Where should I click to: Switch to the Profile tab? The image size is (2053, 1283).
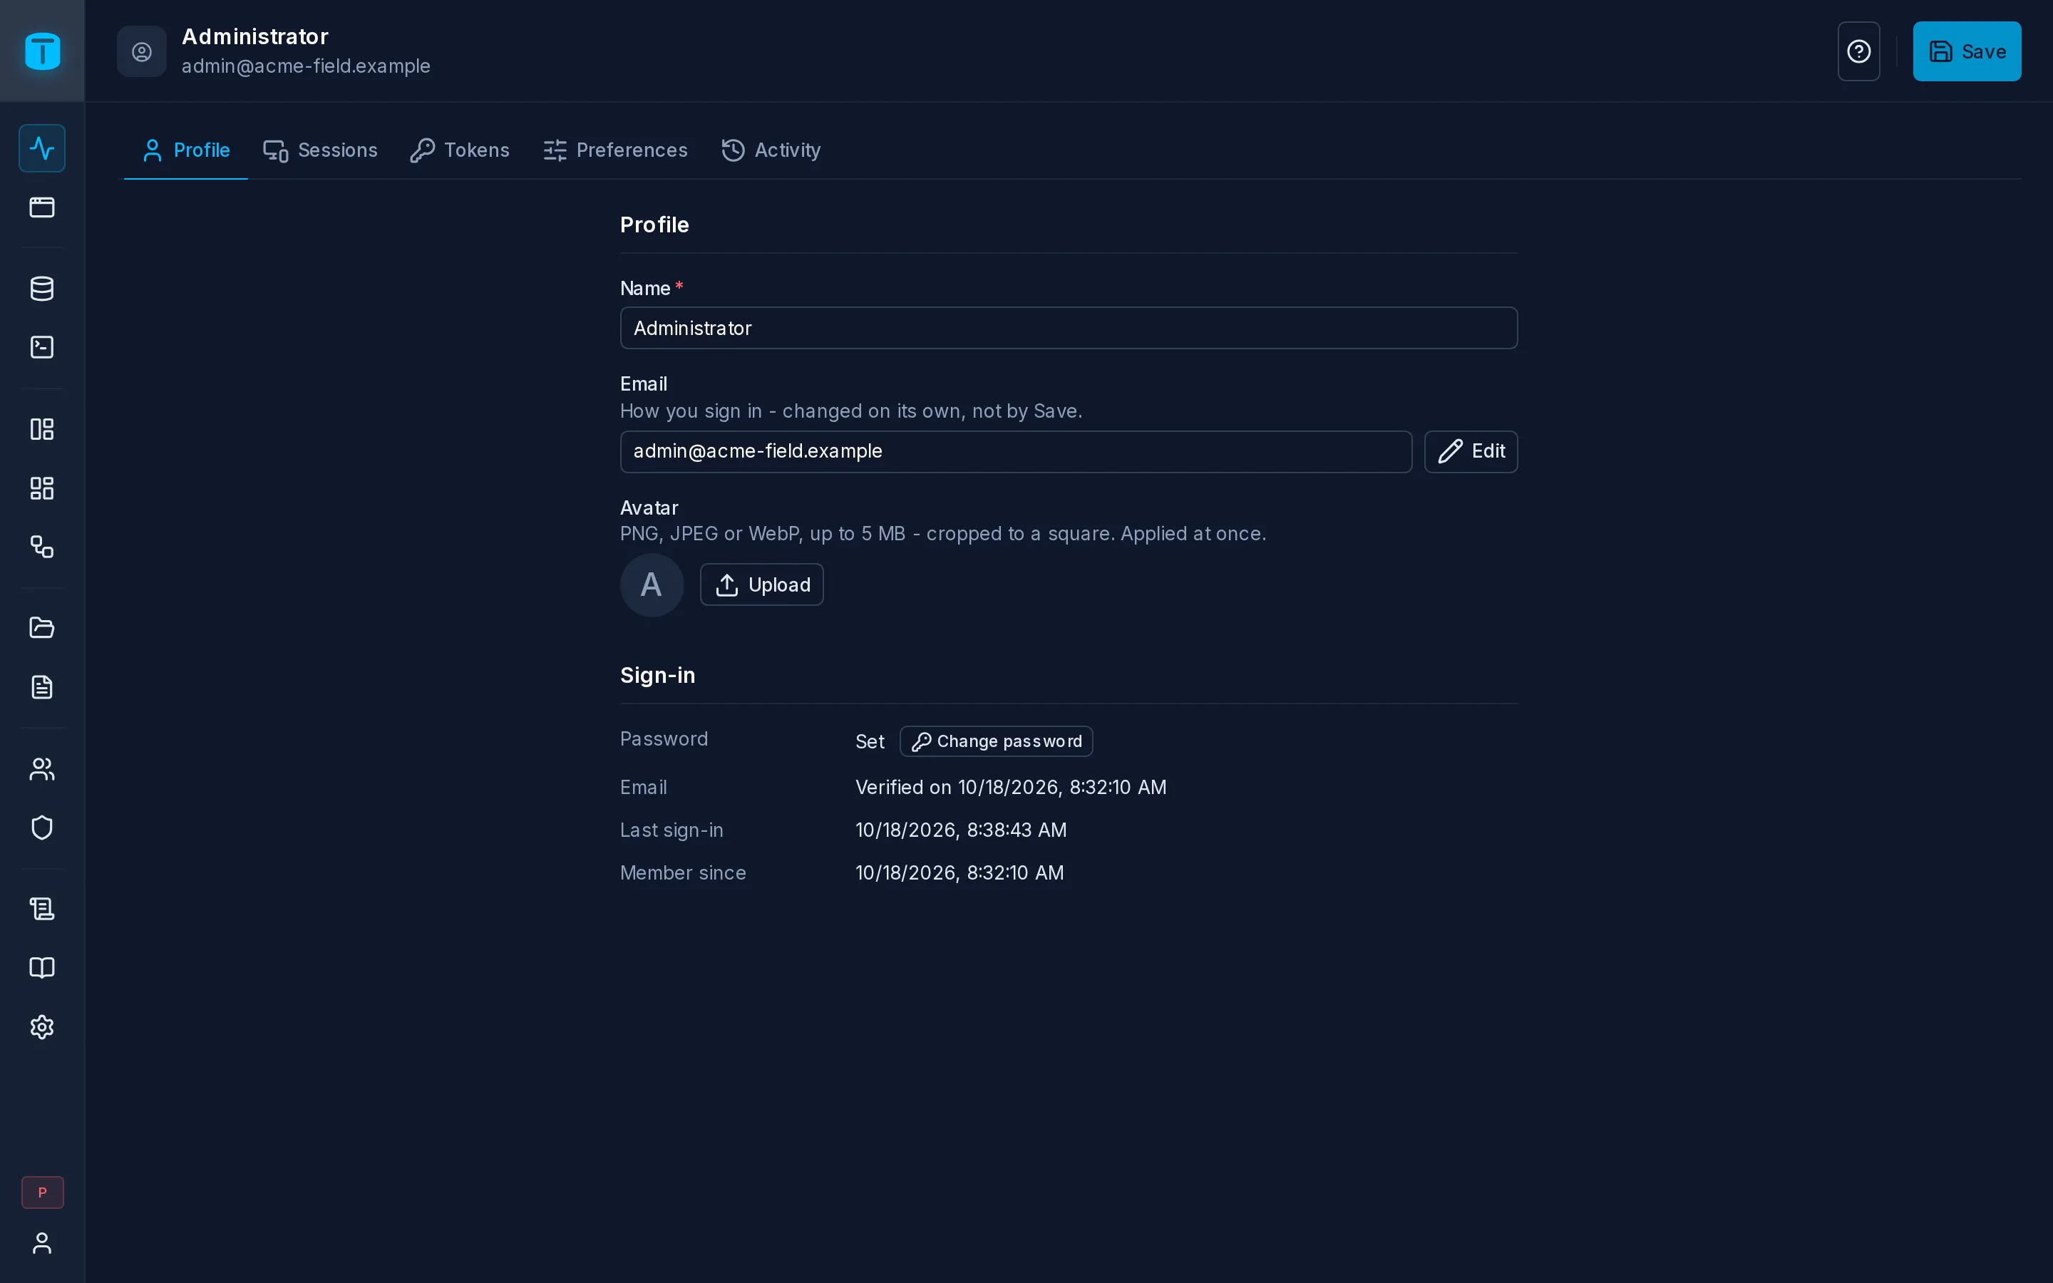(x=186, y=150)
